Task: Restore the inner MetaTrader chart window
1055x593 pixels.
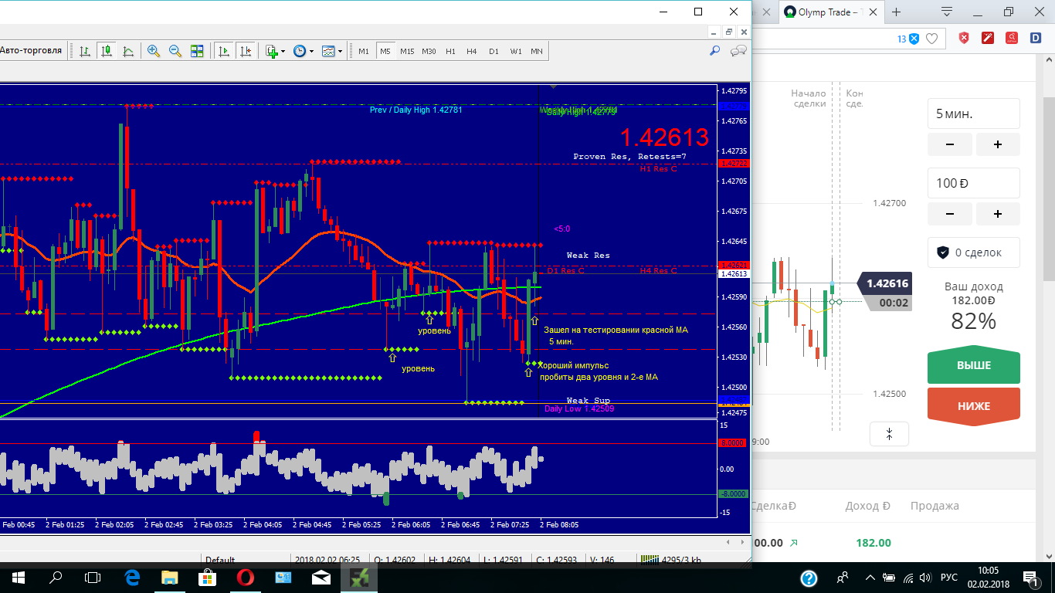Action: 728,32
